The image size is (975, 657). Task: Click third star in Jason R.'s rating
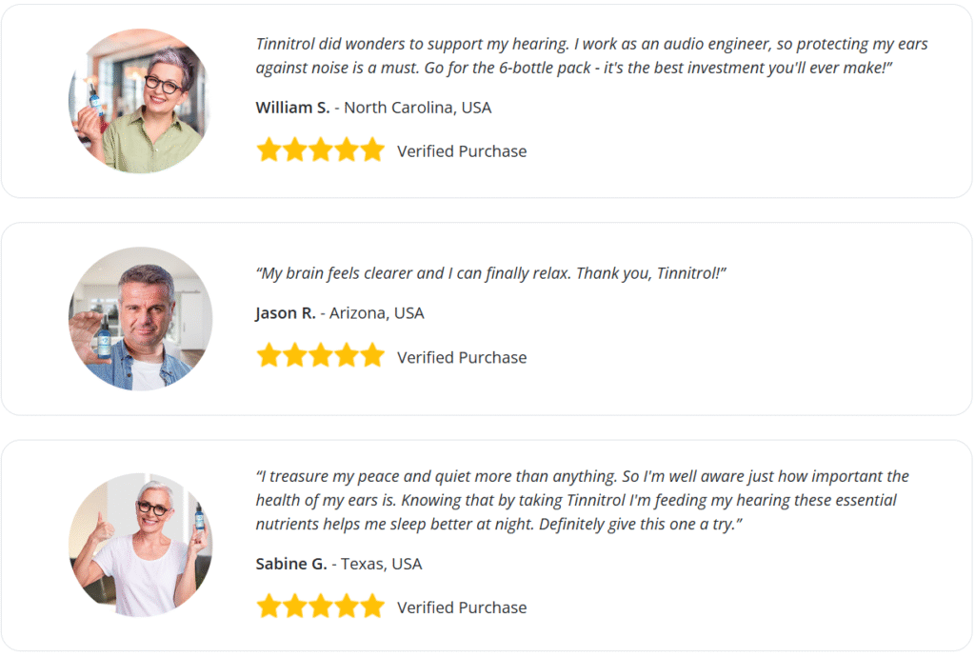pyautogui.click(x=321, y=356)
